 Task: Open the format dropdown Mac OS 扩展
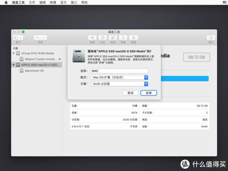click(x=119, y=78)
